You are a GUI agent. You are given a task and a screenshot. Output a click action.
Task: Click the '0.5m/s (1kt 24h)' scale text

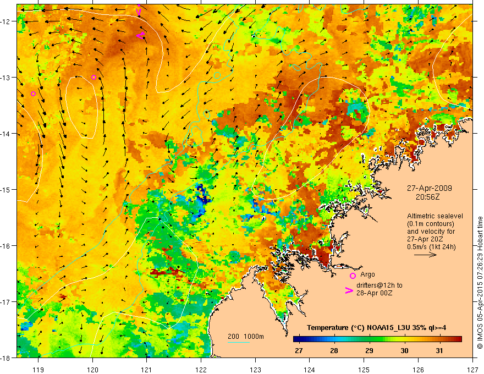431,247
